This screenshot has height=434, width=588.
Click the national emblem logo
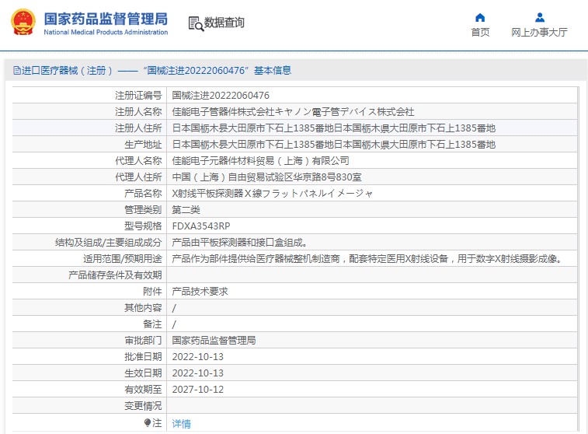(23, 22)
